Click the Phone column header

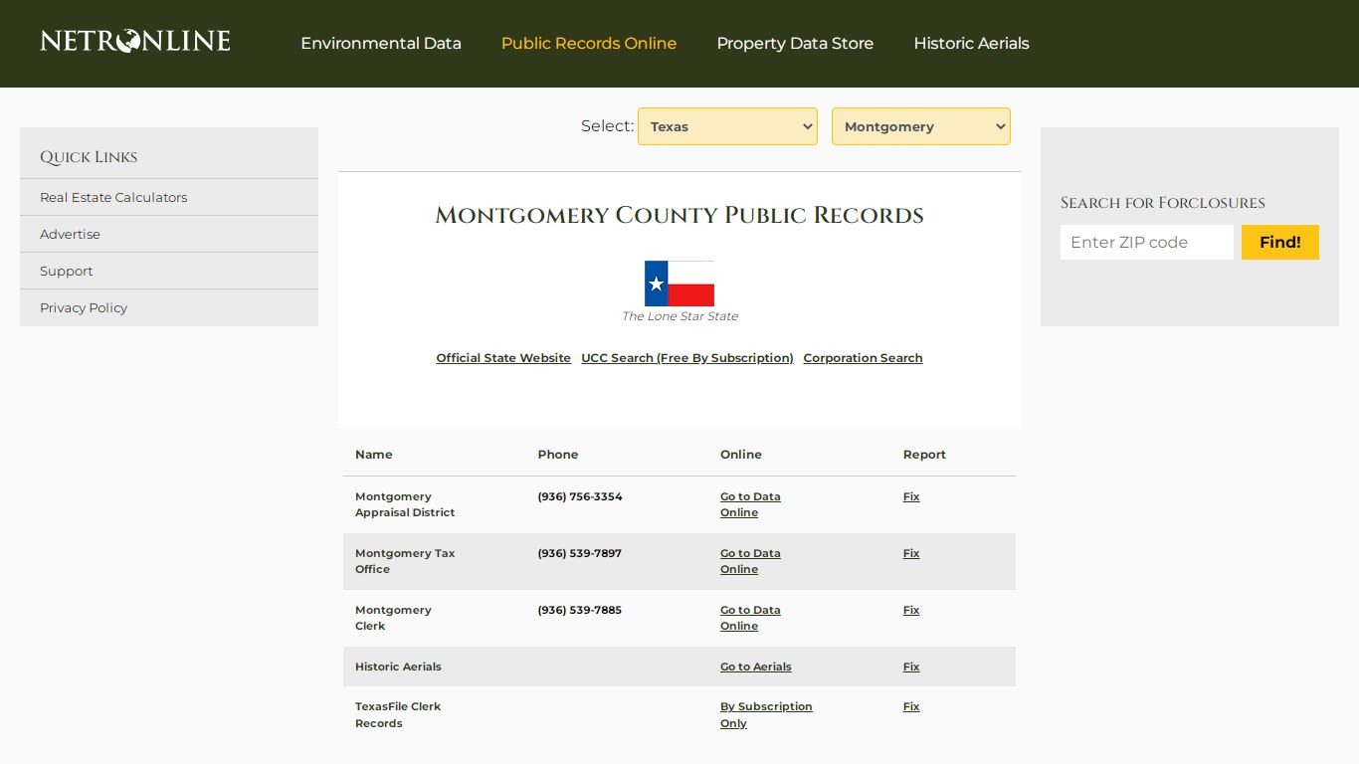(558, 455)
